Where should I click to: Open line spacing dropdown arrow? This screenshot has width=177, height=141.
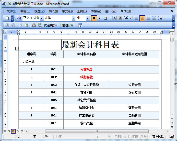click(x=164, y=18)
